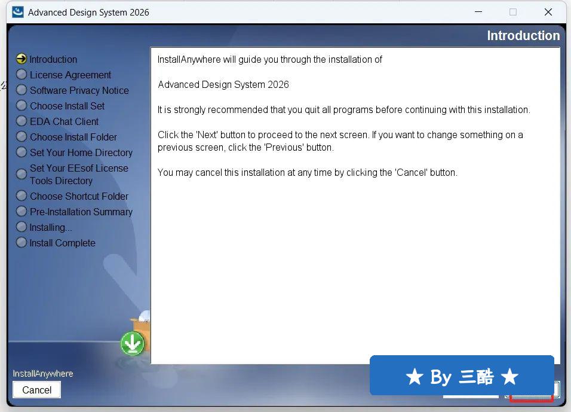Viewport: 571px width, 412px height.
Task: Click the circle bullet beside License Agreement
Action: click(x=22, y=74)
